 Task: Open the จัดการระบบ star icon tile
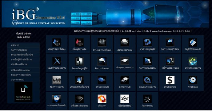pyautogui.click(x=147, y=101)
